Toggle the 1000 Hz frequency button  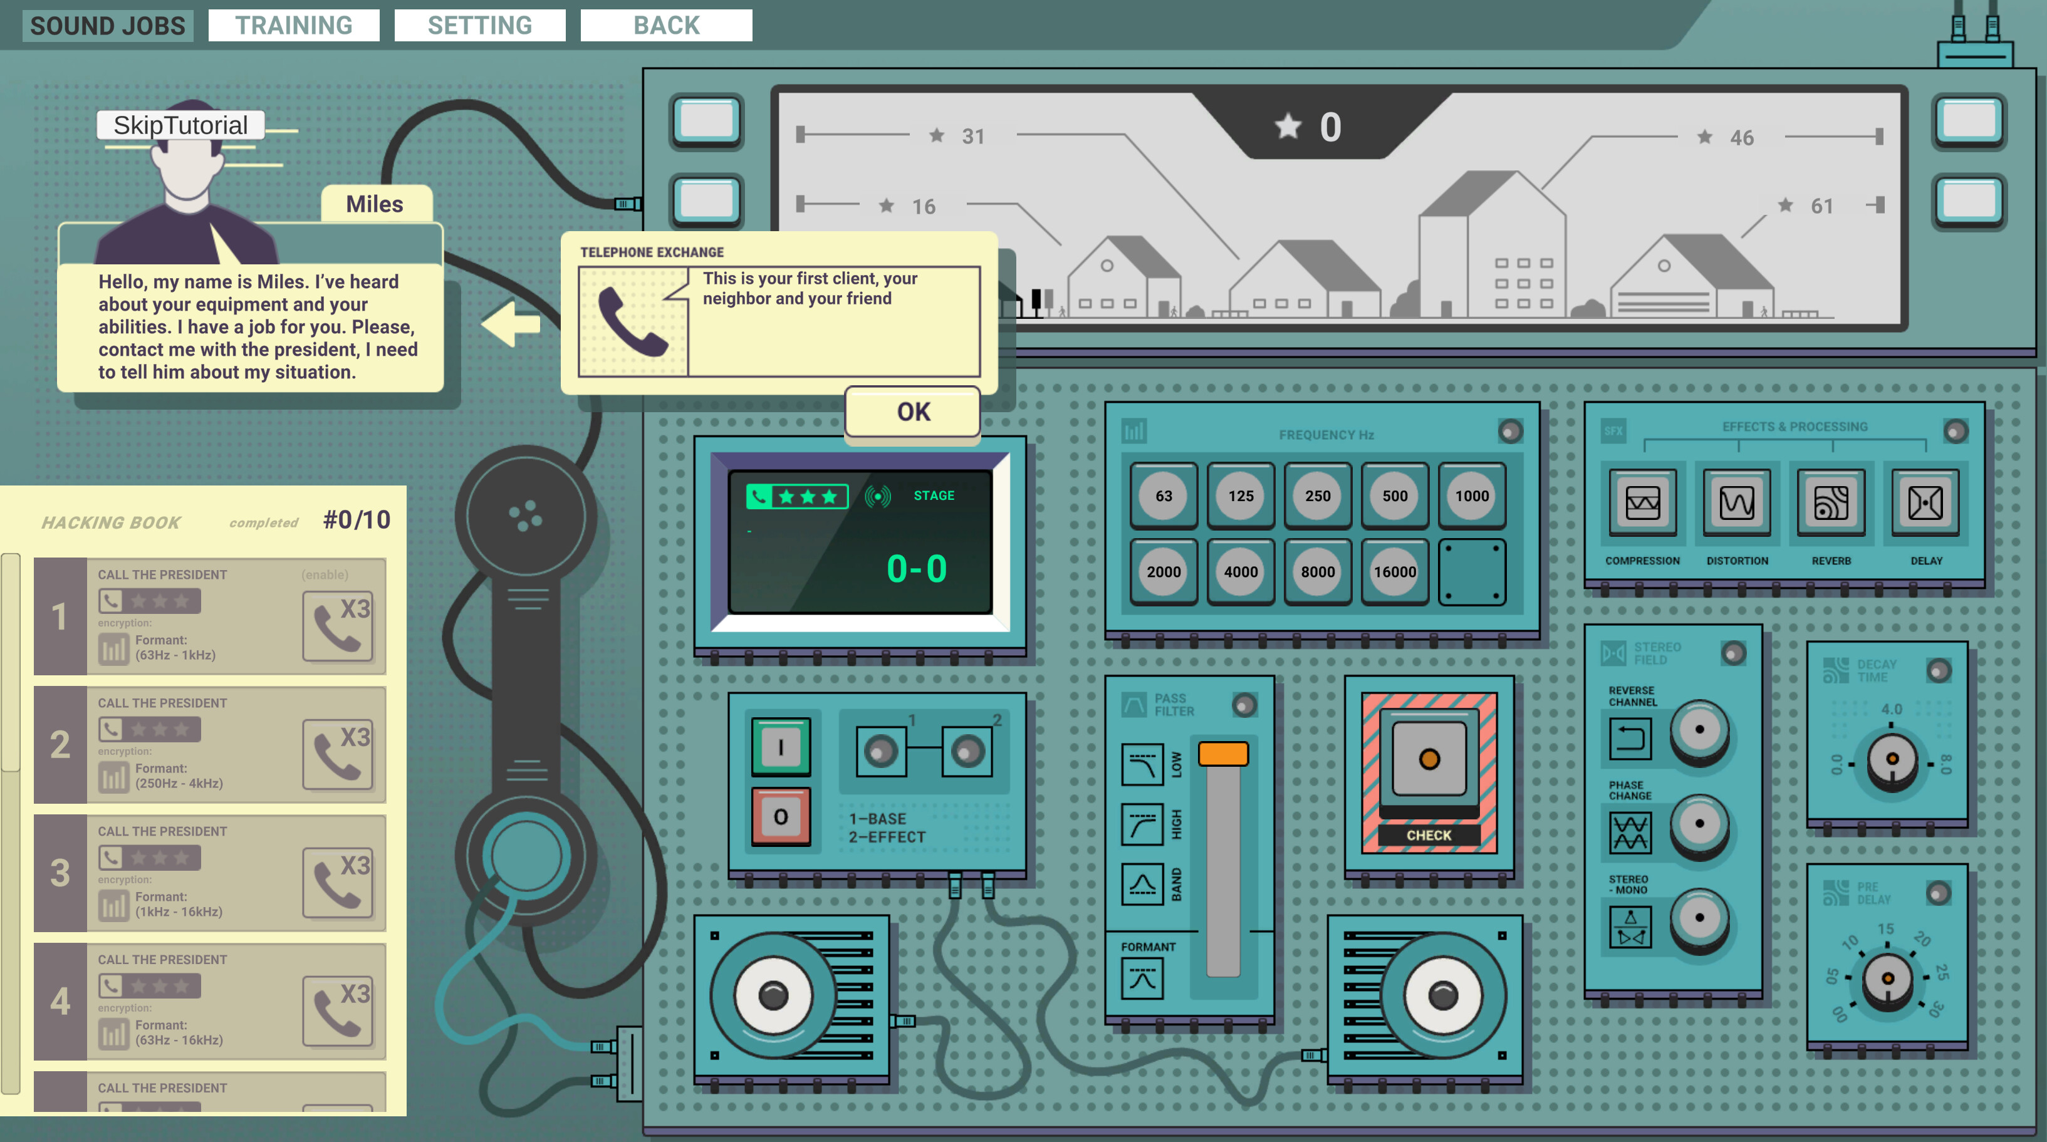(1472, 496)
